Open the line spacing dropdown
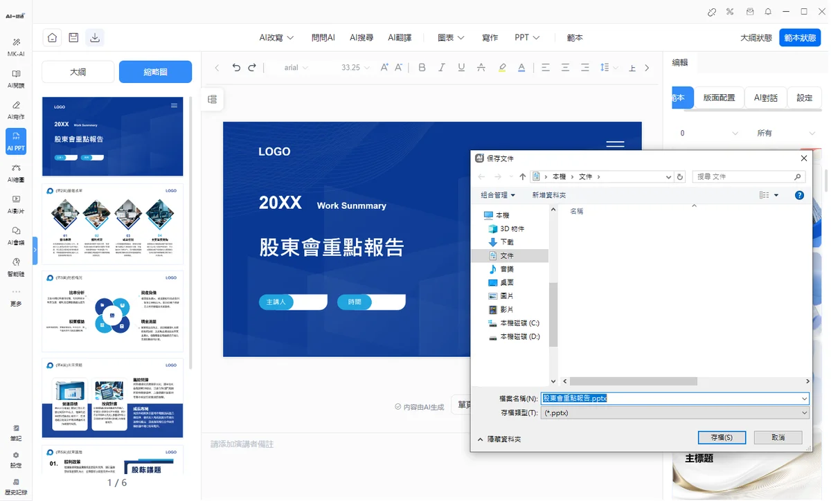 pyautogui.click(x=607, y=67)
